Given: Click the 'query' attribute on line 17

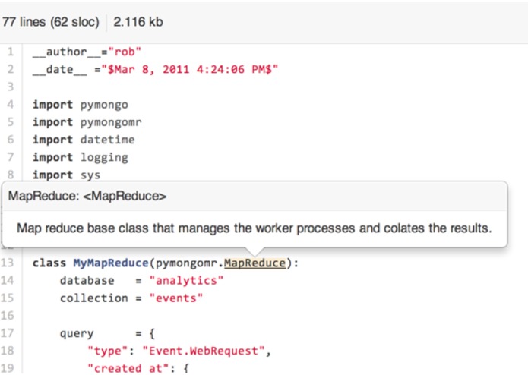Looking at the screenshot, I should pos(77,334).
